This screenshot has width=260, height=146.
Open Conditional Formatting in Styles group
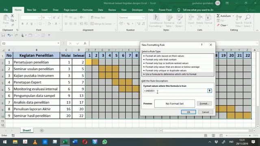tap(156, 21)
